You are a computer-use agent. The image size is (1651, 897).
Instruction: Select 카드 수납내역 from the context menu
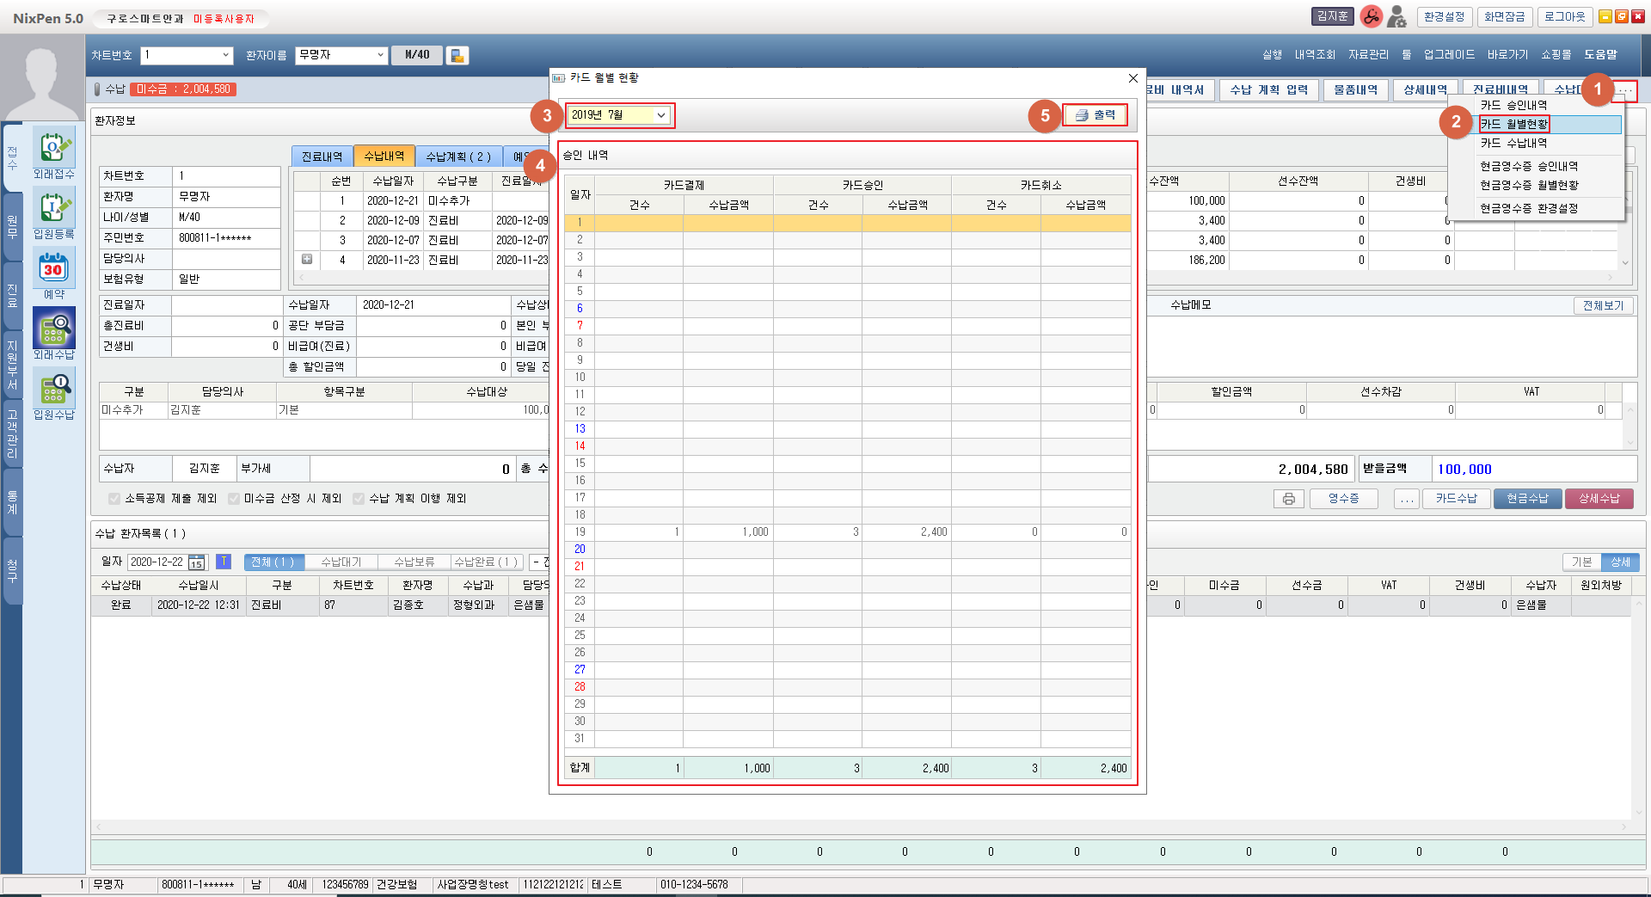(x=1513, y=144)
